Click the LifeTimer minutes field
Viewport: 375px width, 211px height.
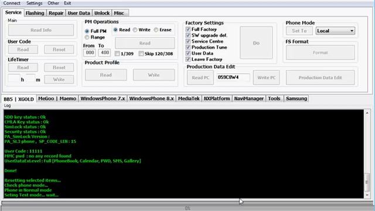pyautogui.click(x=30, y=79)
